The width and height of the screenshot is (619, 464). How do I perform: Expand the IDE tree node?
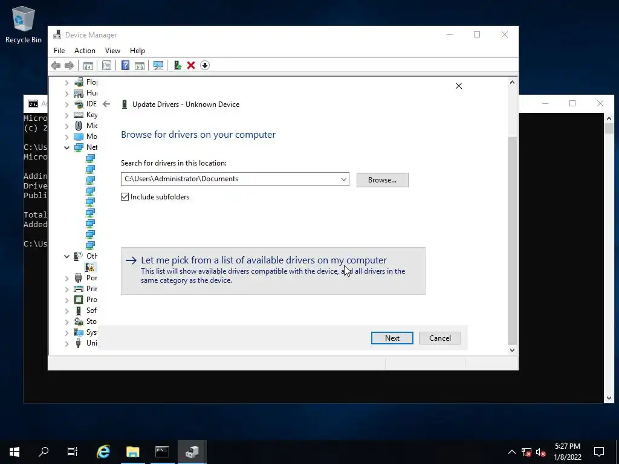click(x=66, y=105)
